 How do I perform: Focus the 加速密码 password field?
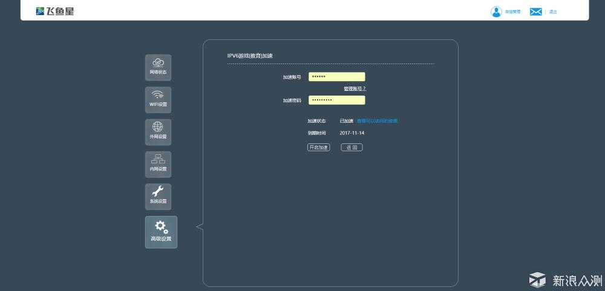tap(337, 100)
